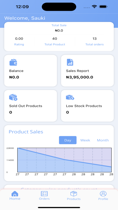
Task: Tap the Profile person icon
Action: [103, 194]
